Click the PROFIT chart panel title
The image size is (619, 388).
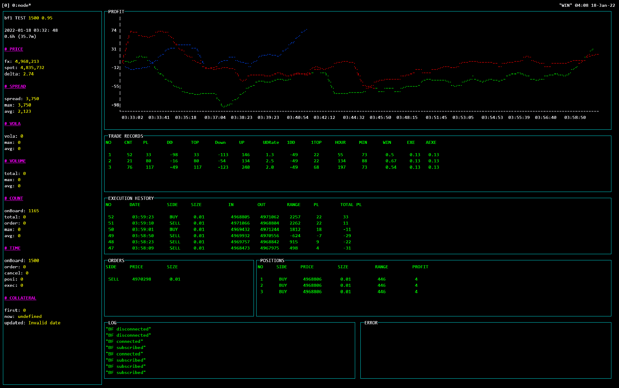coord(116,12)
